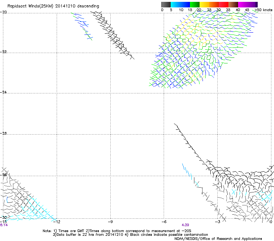This screenshot has width=274, height=241.
Task: Click the '-22' latitude axis label
Action: coord(3,52)
